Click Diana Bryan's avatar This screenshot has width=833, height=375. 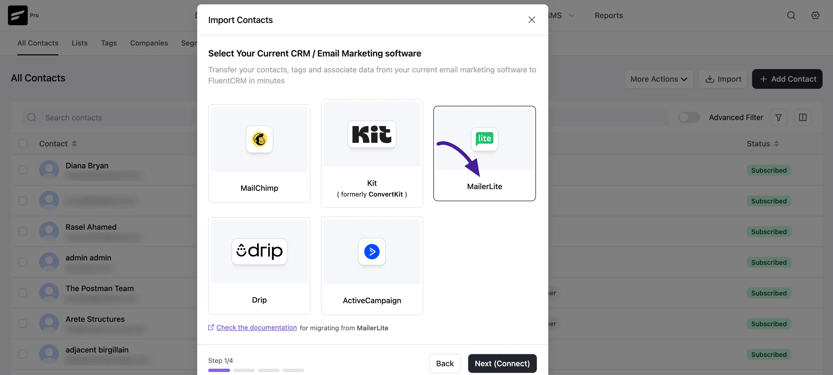[x=49, y=170]
